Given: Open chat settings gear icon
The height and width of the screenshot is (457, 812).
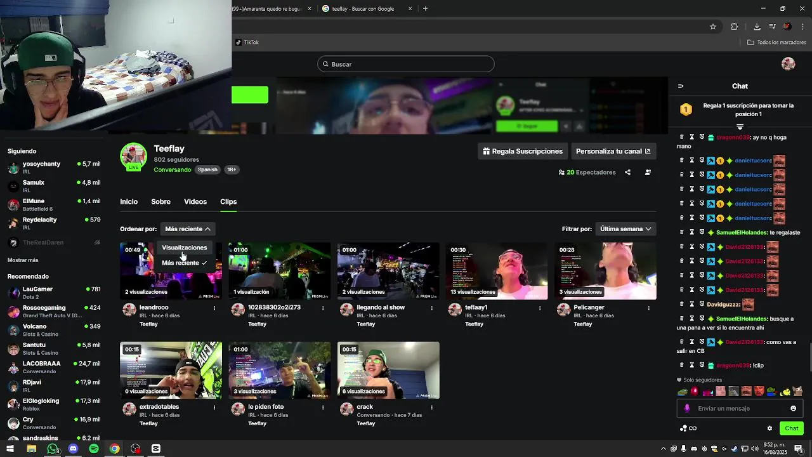Looking at the screenshot, I should click(x=769, y=428).
